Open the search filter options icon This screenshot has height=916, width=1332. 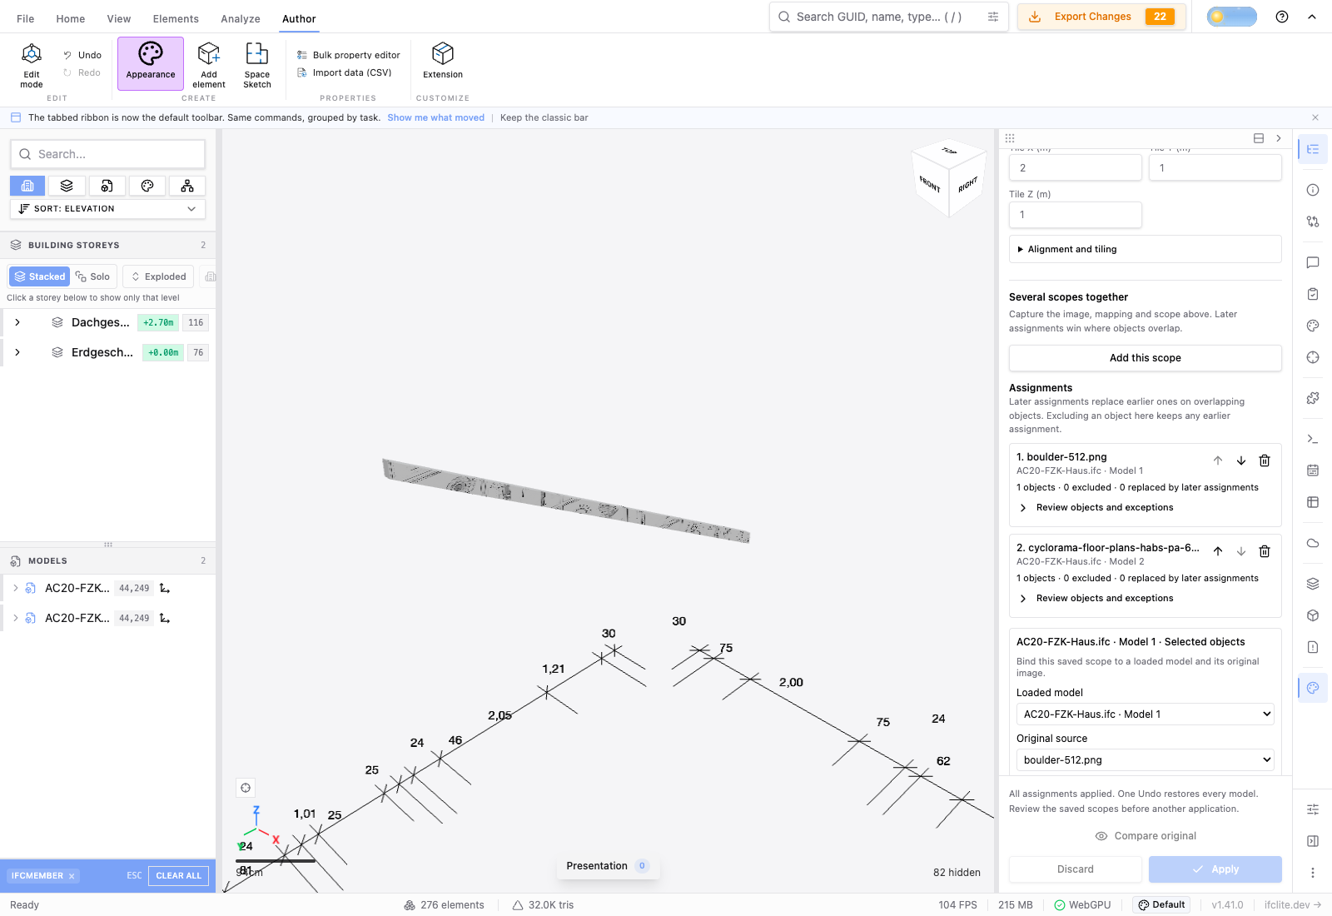click(993, 17)
